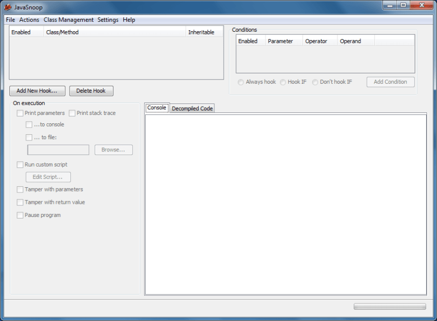Select Don't hook IF mode
Image resolution: width=437 pixels, height=321 pixels.
(315, 82)
